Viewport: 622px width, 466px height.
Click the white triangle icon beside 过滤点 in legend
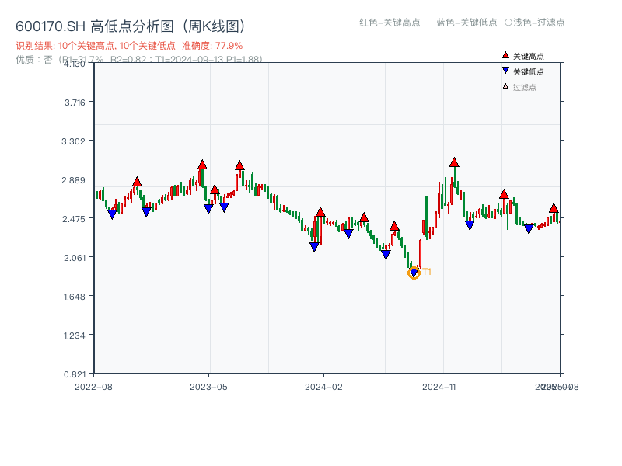click(x=505, y=86)
